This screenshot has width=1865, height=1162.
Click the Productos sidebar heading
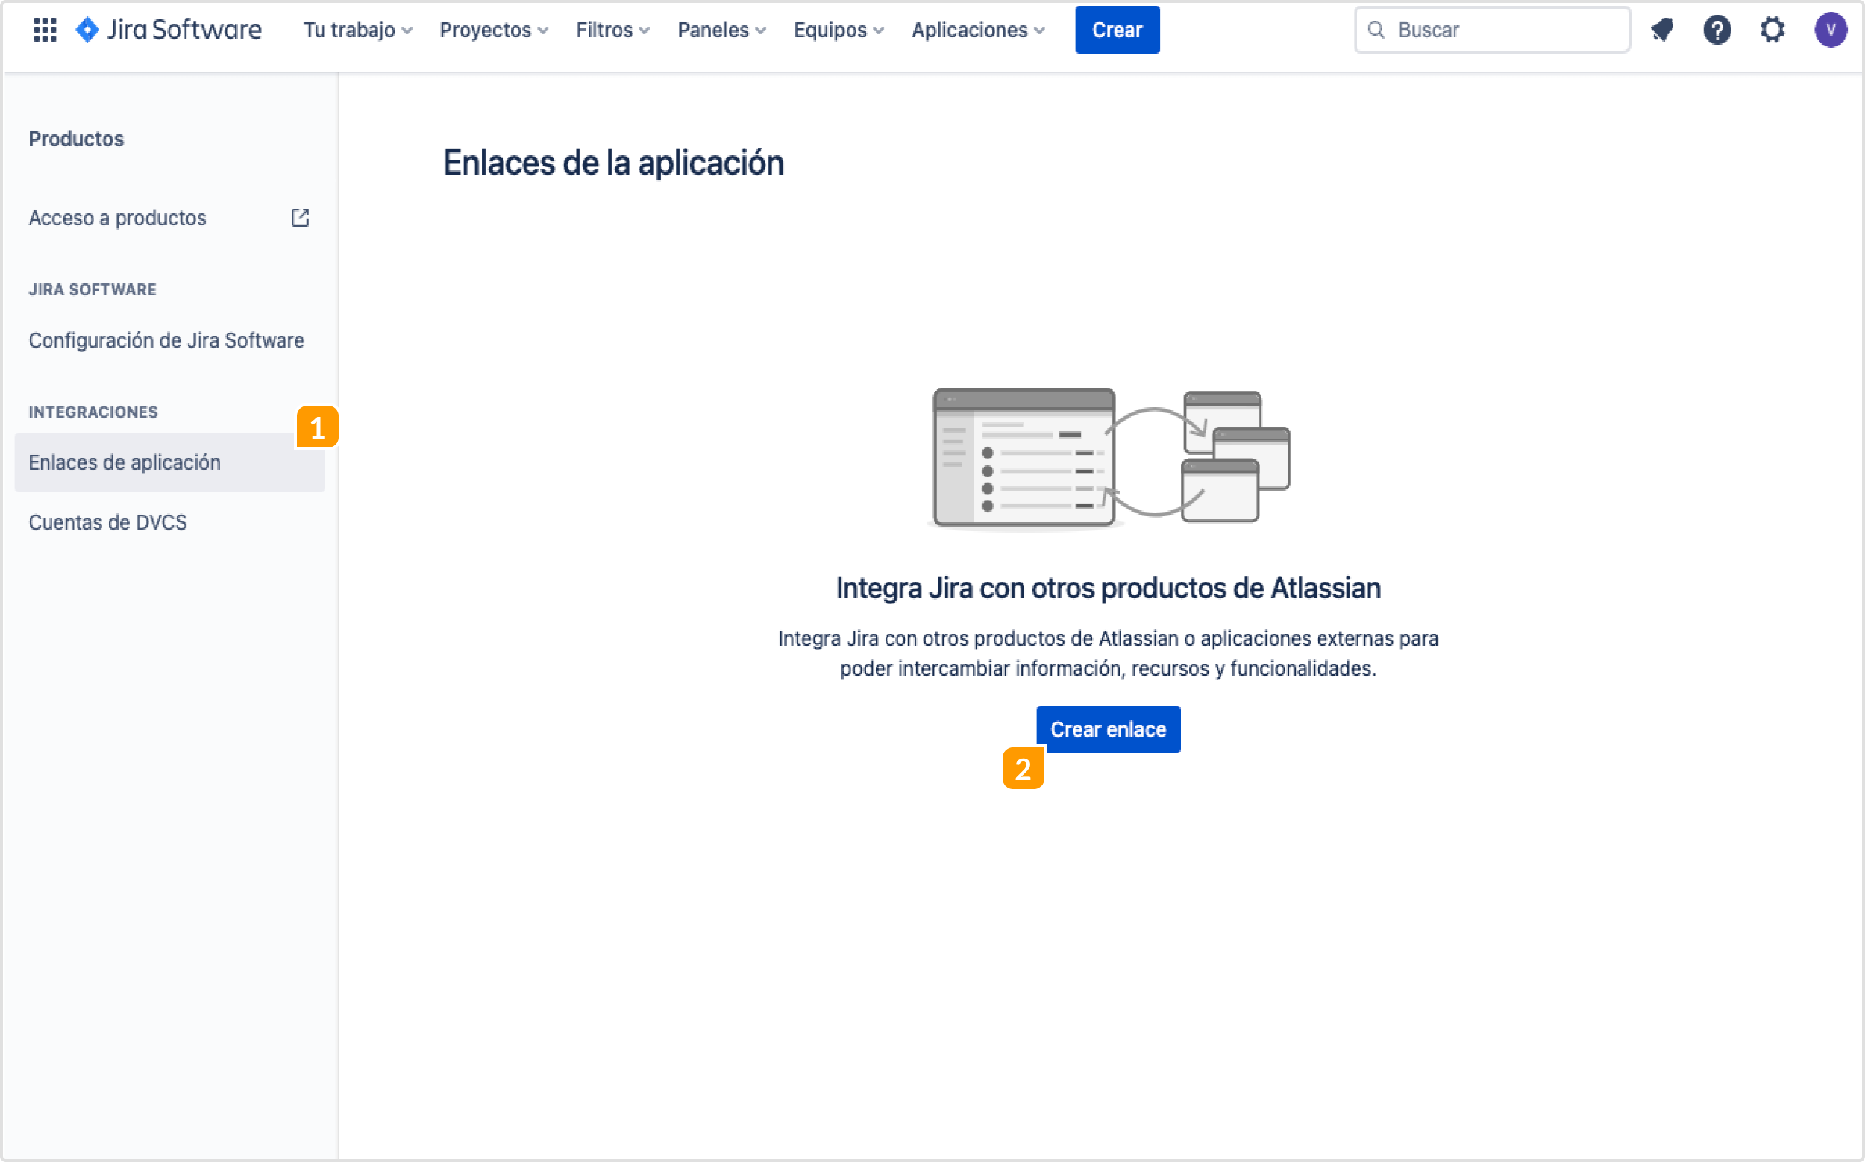tap(76, 138)
